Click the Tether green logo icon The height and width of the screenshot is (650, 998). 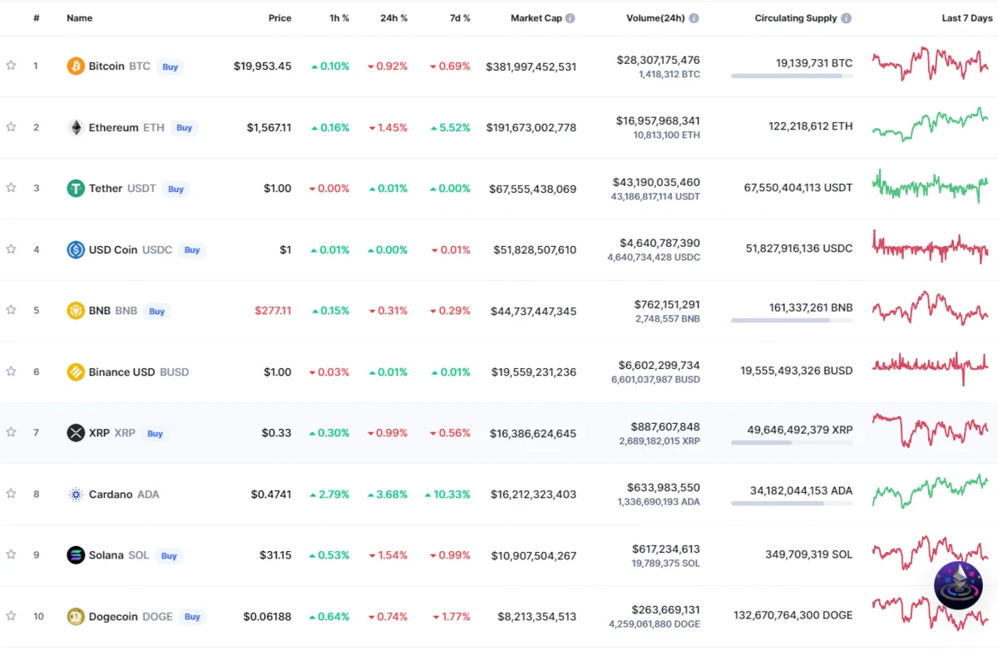[x=76, y=189]
